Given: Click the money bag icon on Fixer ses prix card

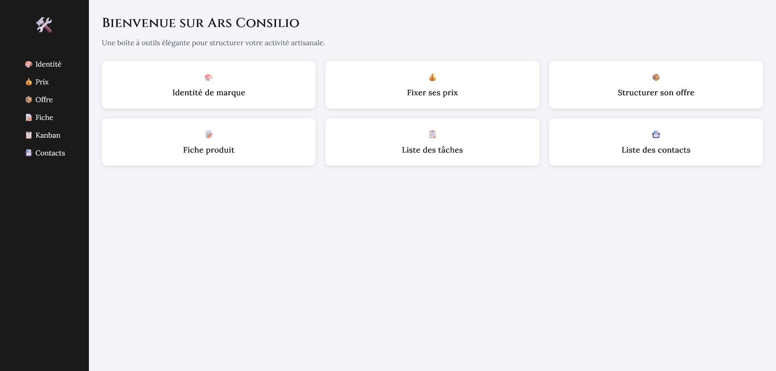Looking at the screenshot, I should (x=432, y=78).
